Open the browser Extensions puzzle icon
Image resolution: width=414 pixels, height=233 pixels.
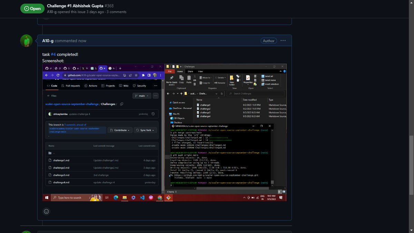[143, 75]
